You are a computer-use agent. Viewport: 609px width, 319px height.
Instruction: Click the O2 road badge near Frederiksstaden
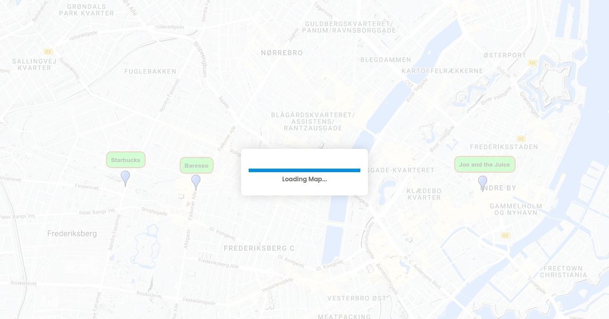point(521,139)
